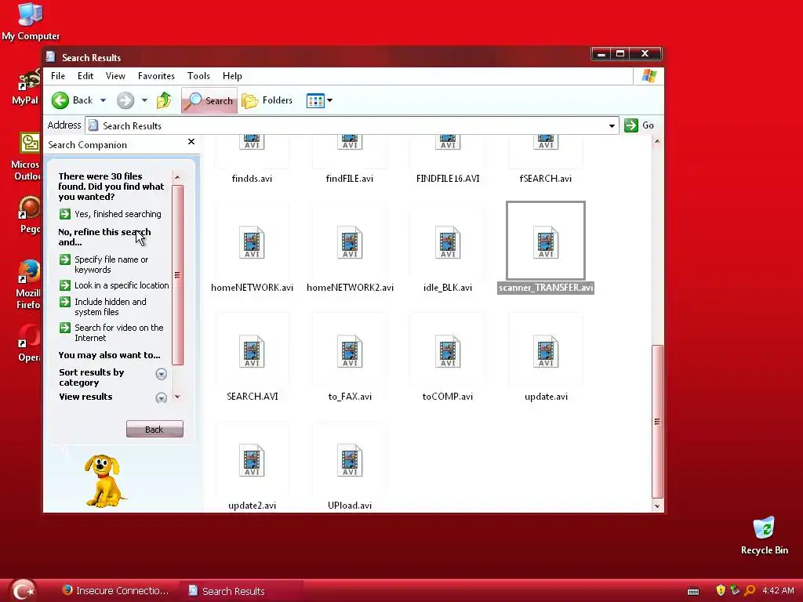Select update2.avi file icon

click(252, 461)
